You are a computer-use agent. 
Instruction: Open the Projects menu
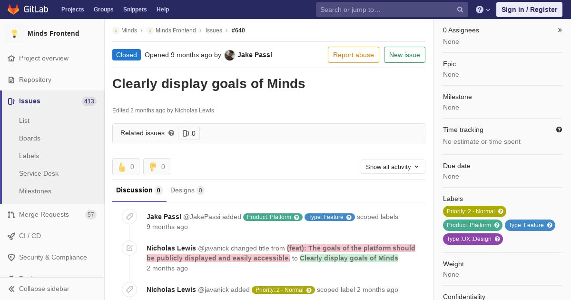click(72, 10)
